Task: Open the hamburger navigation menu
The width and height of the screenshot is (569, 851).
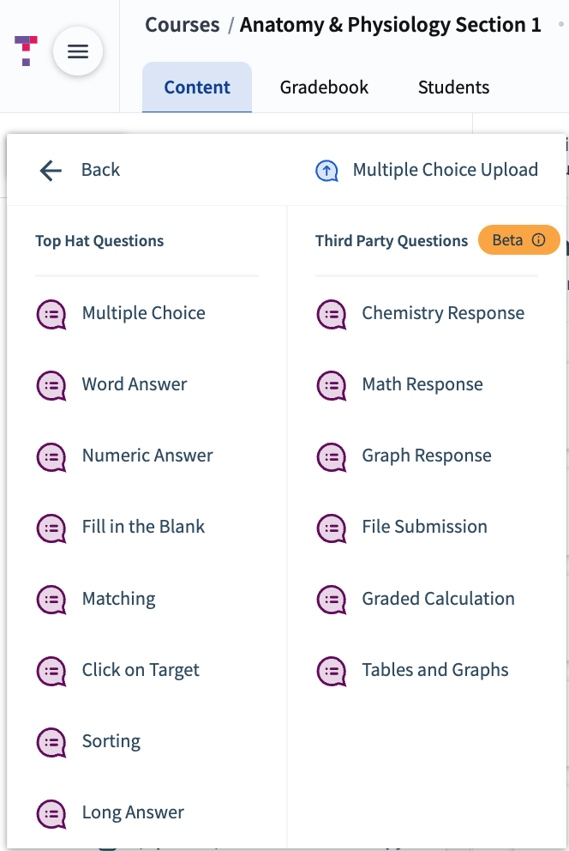Action: tap(78, 52)
